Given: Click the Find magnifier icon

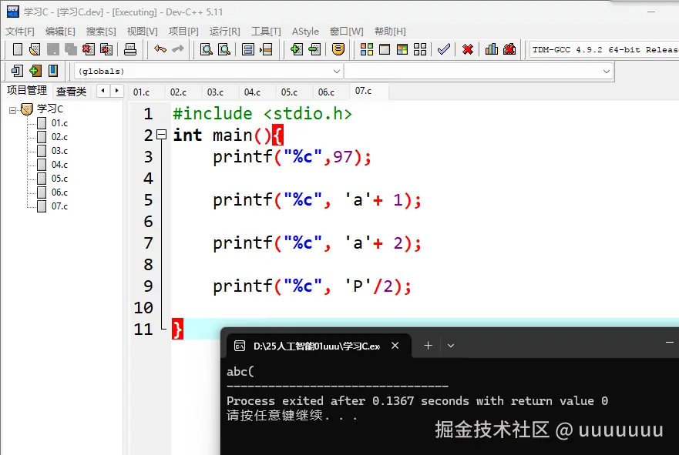Looking at the screenshot, I should tap(207, 49).
